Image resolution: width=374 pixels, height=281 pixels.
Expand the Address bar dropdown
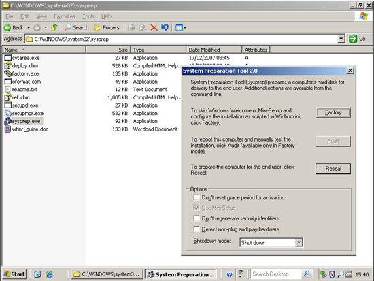click(x=341, y=38)
